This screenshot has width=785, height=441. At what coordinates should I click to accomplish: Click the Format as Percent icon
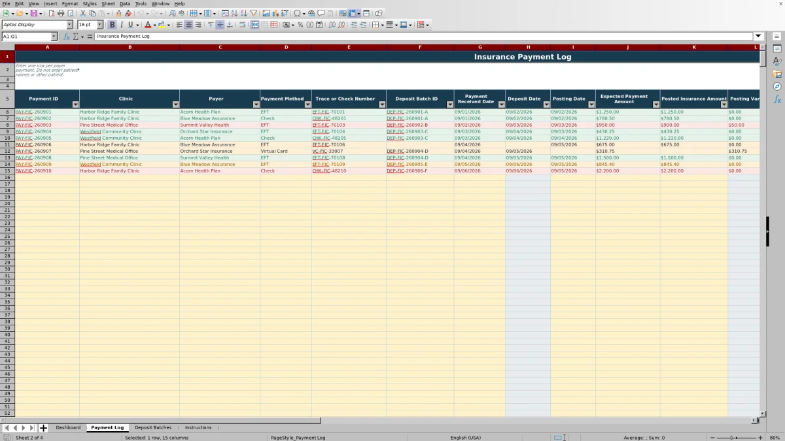[300, 25]
